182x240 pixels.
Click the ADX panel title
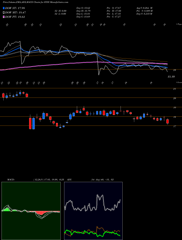point(70,180)
